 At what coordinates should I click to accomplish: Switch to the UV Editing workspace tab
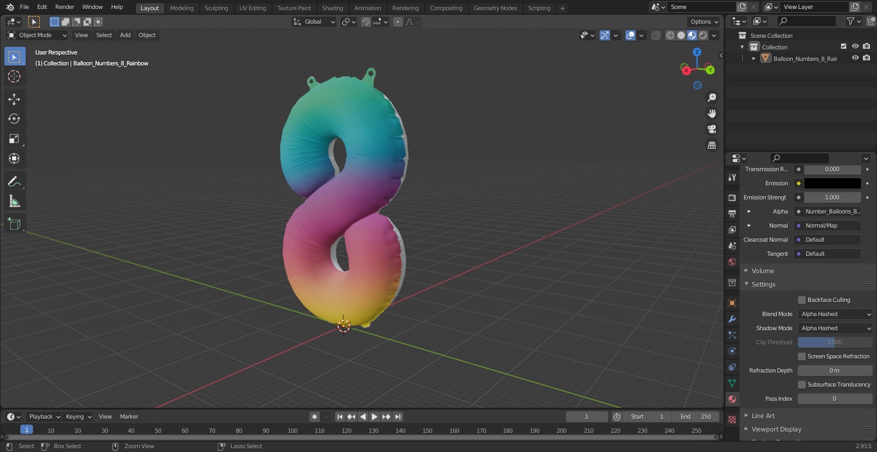[252, 8]
